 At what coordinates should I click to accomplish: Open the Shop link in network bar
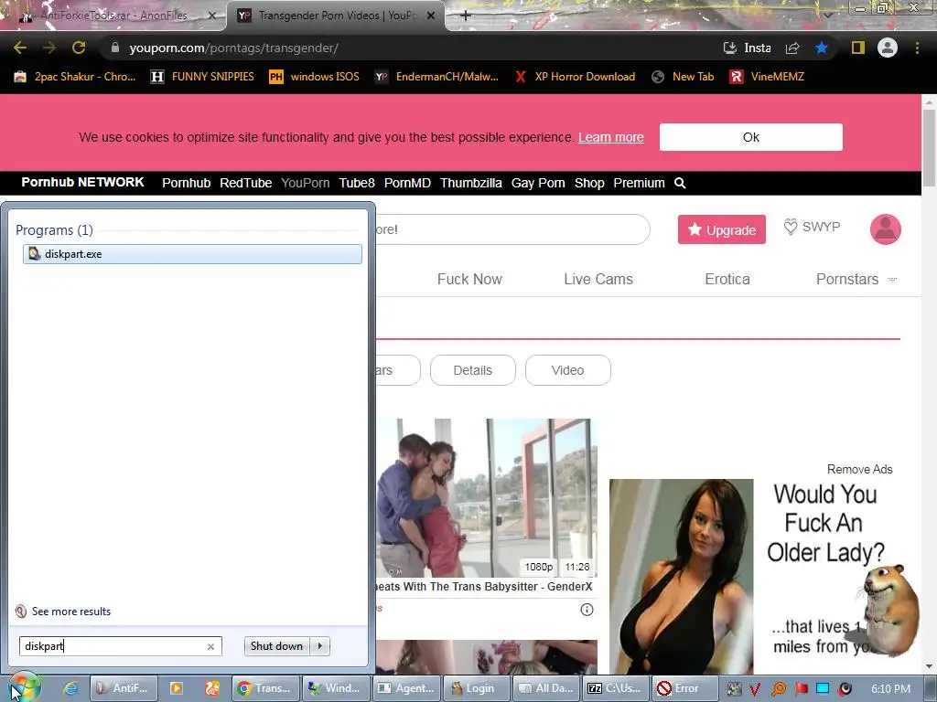pyautogui.click(x=589, y=183)
